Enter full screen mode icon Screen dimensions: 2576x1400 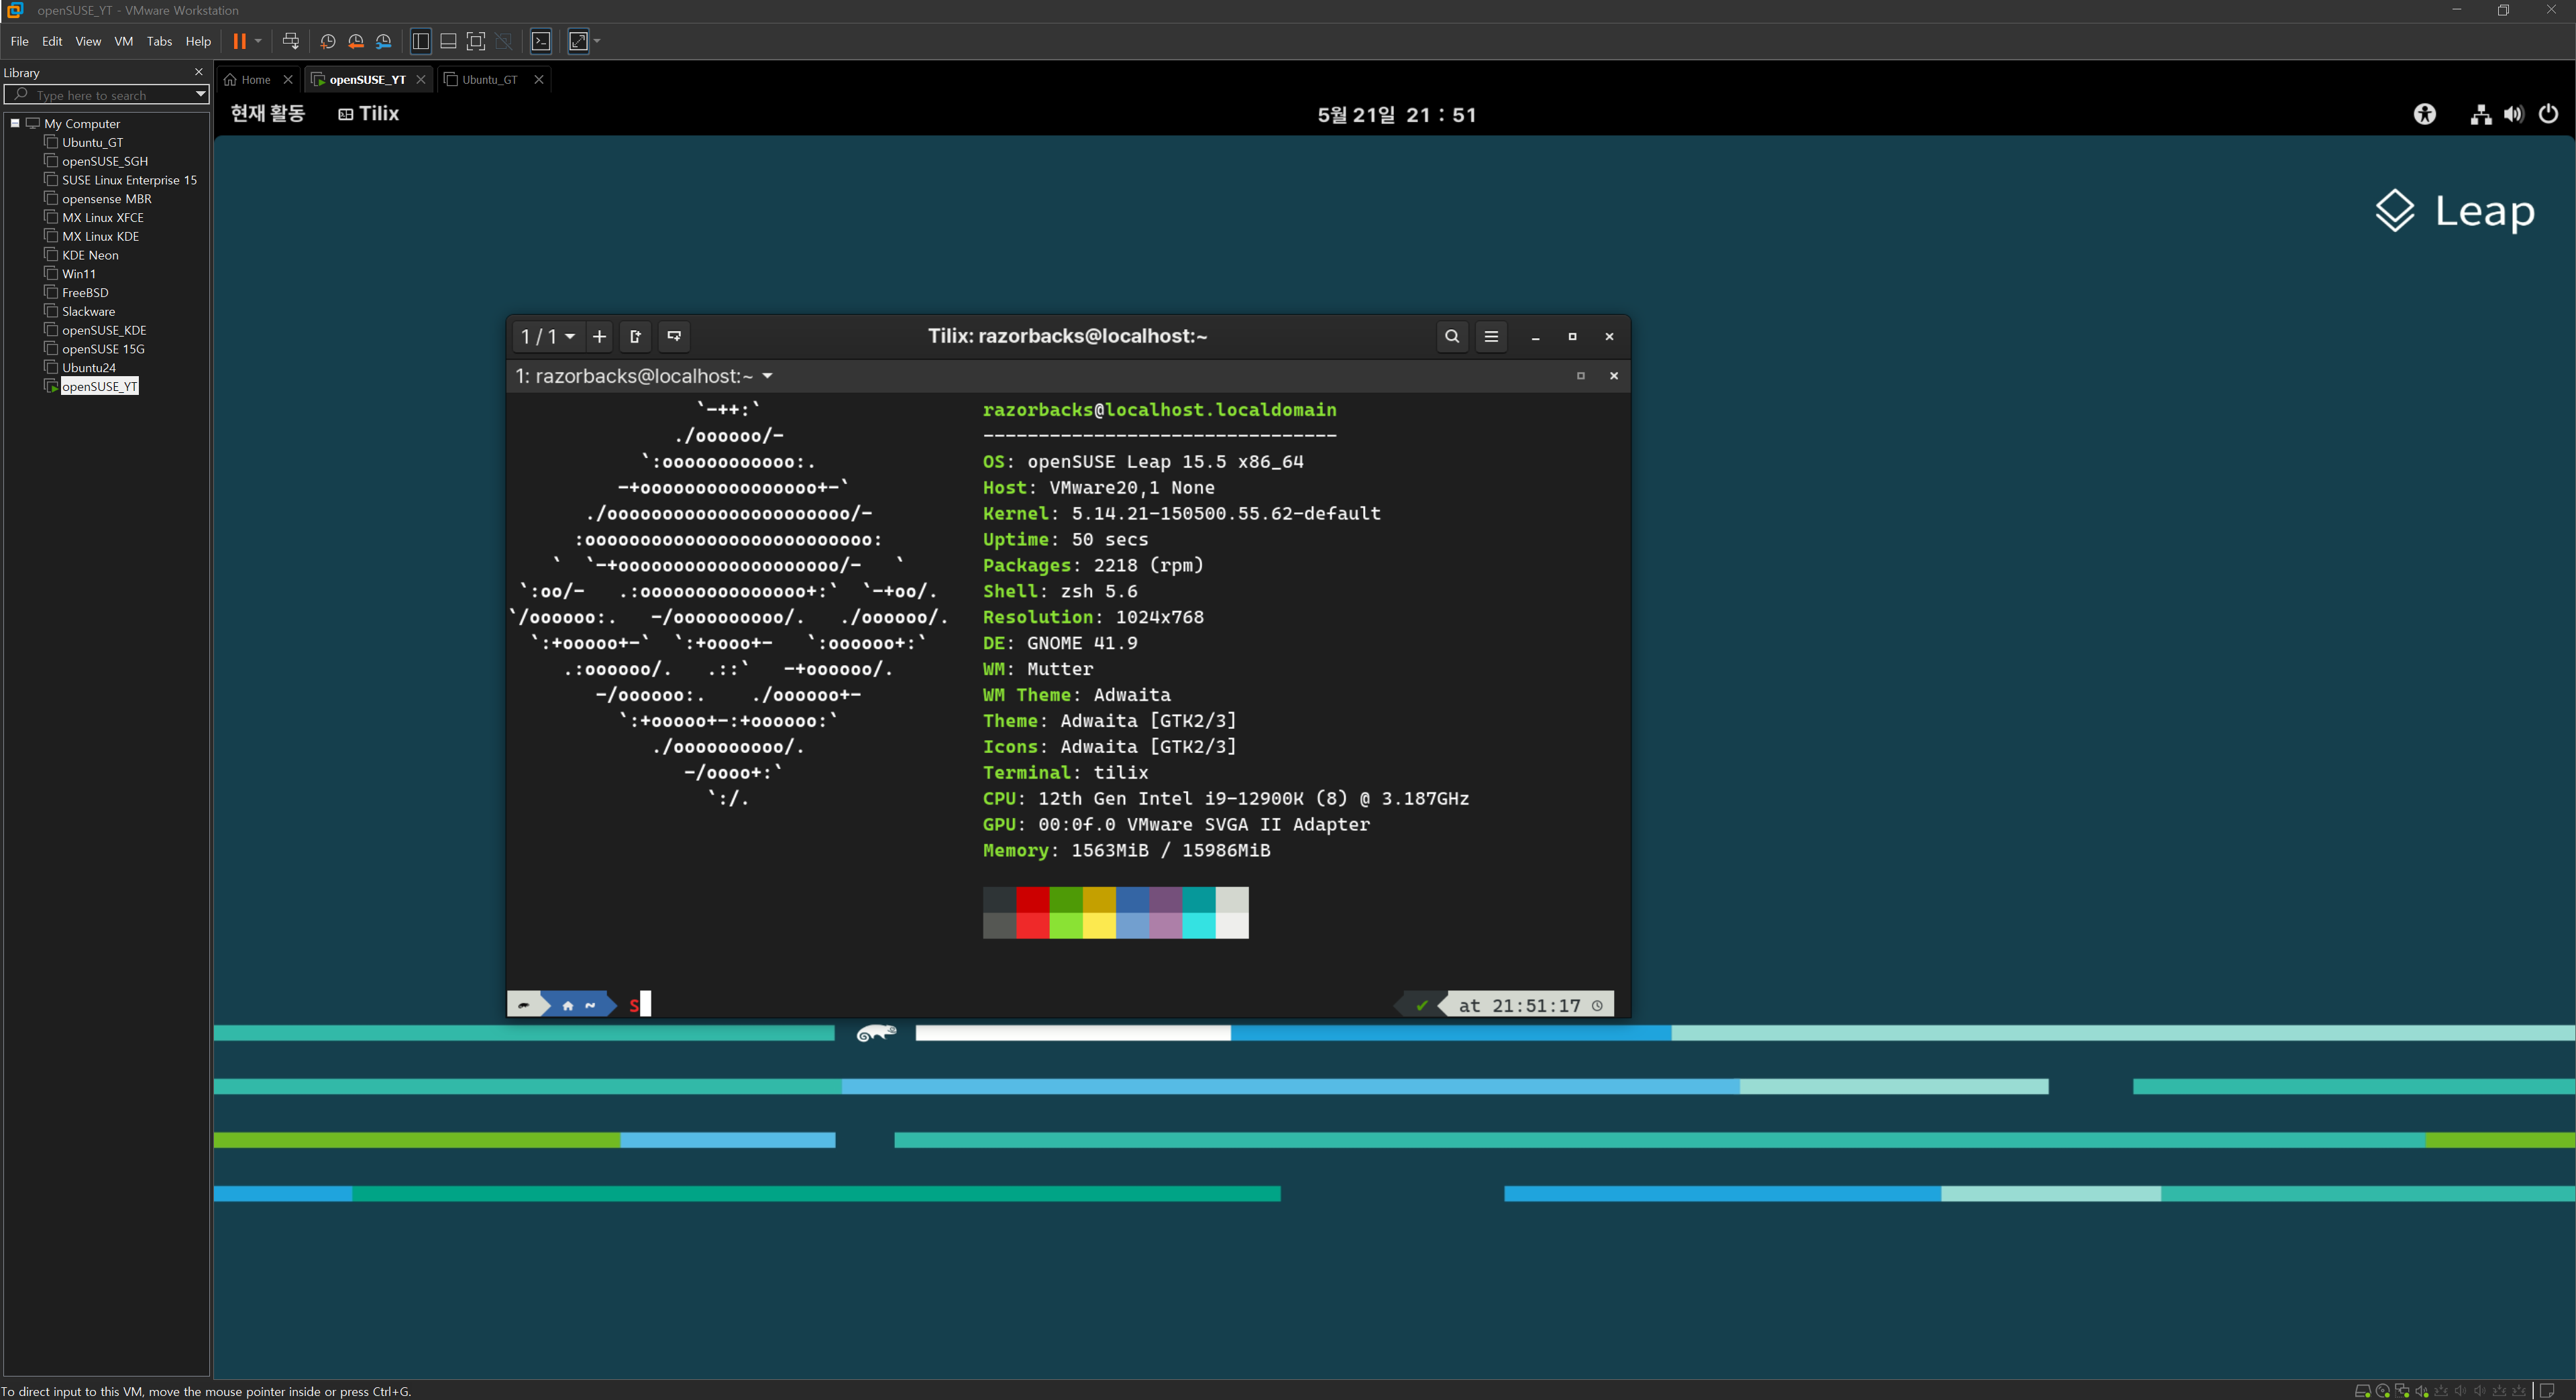click(476, 41)
